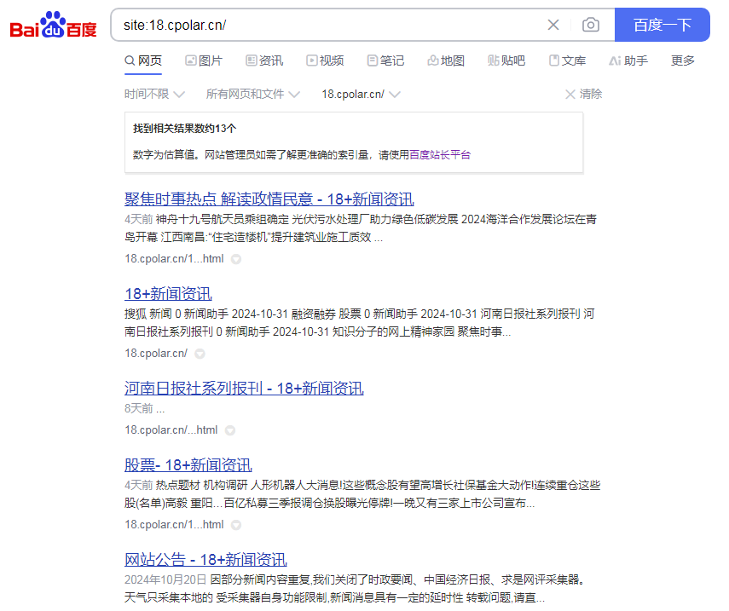Click the snippet starting 神舟十九号航天员乘组确定
This screenshot has height=611, width=729.
(x=361, y=228)
